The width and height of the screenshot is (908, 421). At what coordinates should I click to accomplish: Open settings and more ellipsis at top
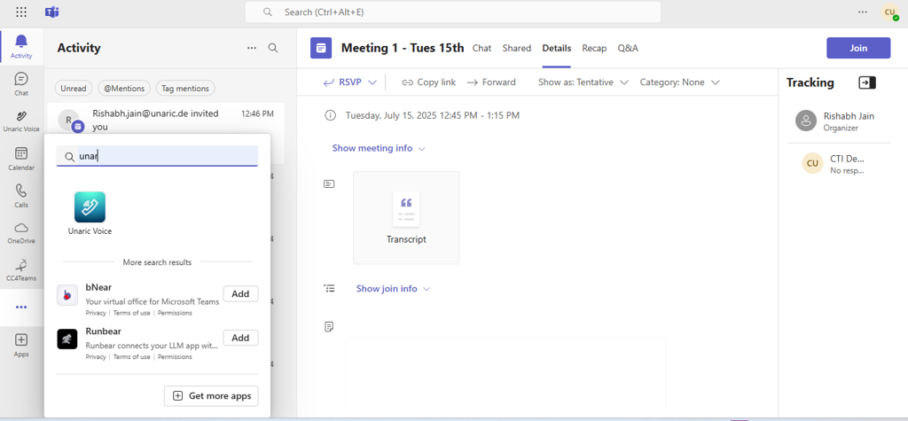coord(863,12)
